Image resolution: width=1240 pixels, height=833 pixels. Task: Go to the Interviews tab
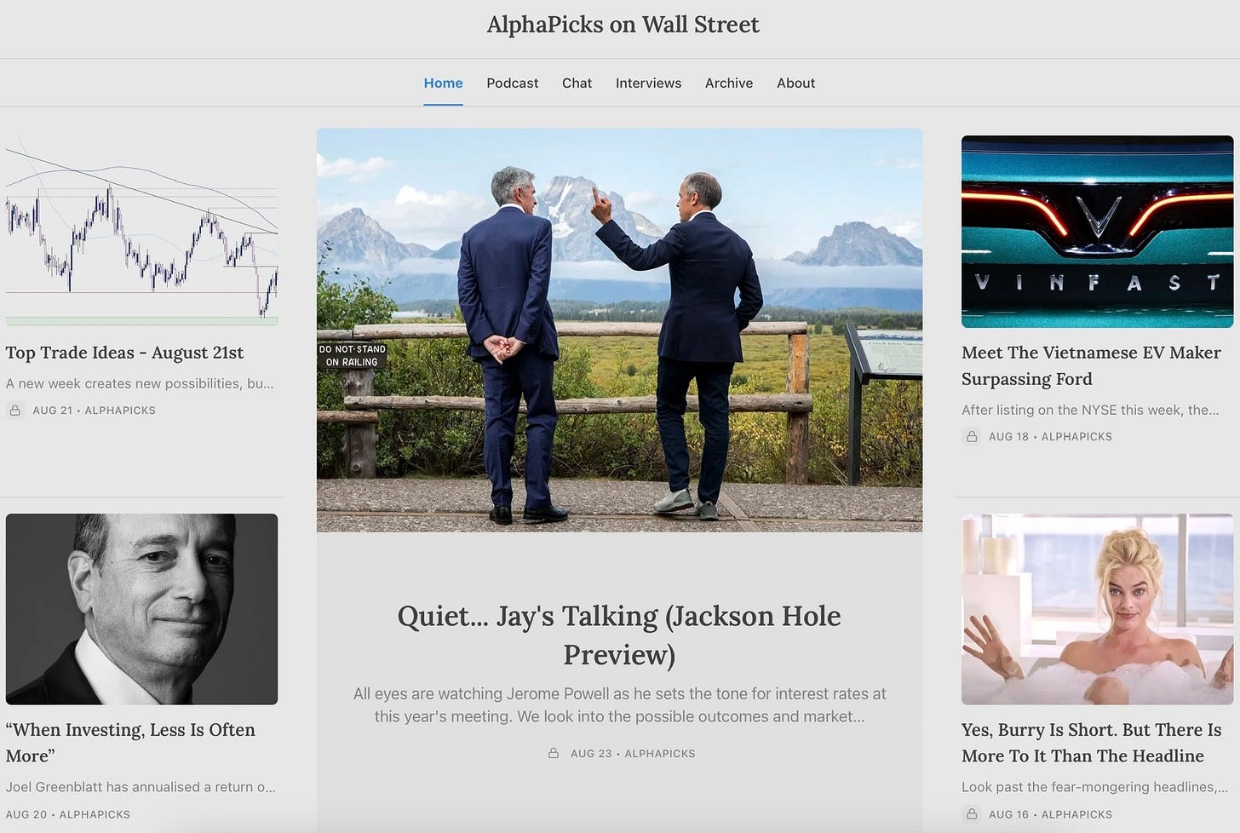(x=648, y=83)
